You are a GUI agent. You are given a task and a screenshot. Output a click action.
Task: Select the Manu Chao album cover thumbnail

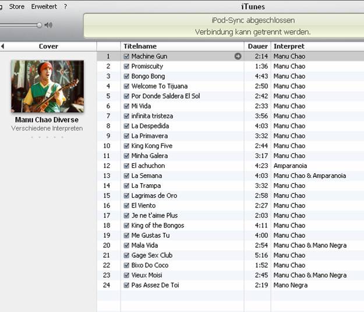(x=47, y=86)
